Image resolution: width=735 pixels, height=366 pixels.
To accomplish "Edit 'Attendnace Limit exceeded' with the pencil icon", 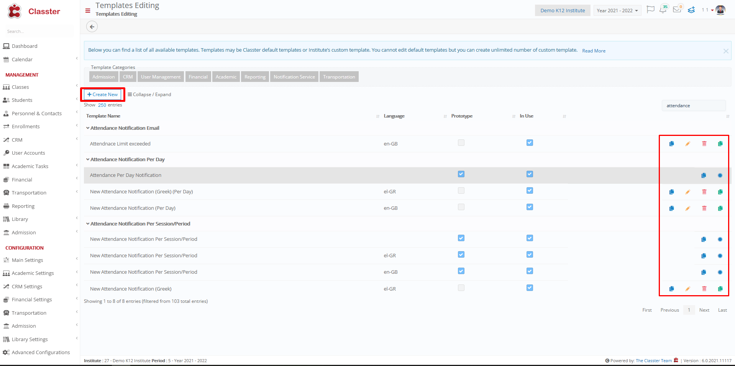I will click(x=688, y=144).
